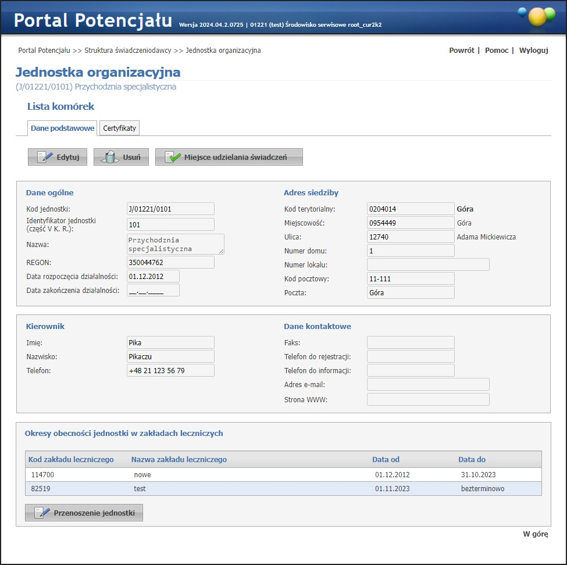Click the Kod terytorialny field
Screen dimensions: 567x565
[x=411, y=209]
